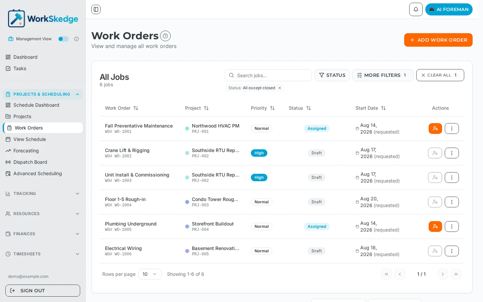Open actions menu for WO-1004
This screenshot has width=483, height=302.
[451, 202]
